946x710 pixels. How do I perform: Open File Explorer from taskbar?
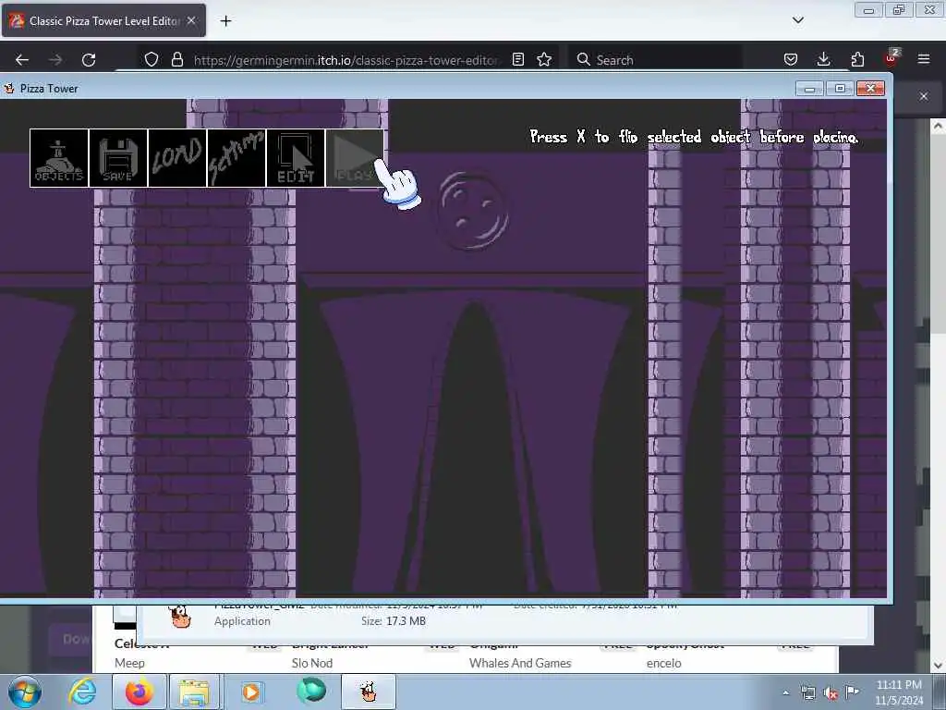tap(193, 692)
